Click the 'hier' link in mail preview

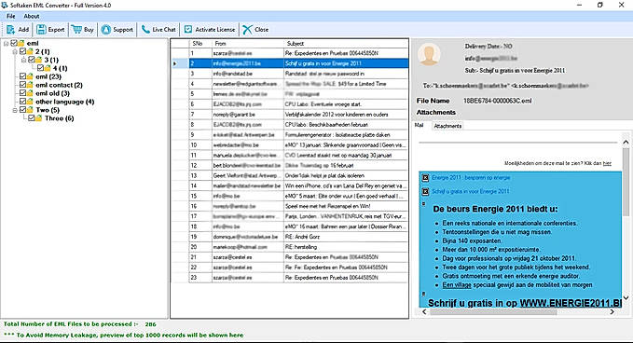tap(607, 163)
